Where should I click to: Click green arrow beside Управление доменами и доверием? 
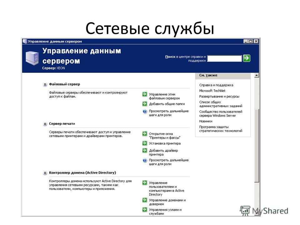145,200
